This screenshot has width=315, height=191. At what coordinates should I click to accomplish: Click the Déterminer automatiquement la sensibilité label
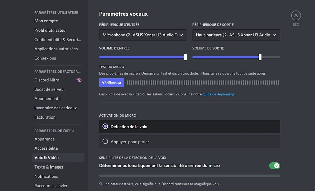159,166
